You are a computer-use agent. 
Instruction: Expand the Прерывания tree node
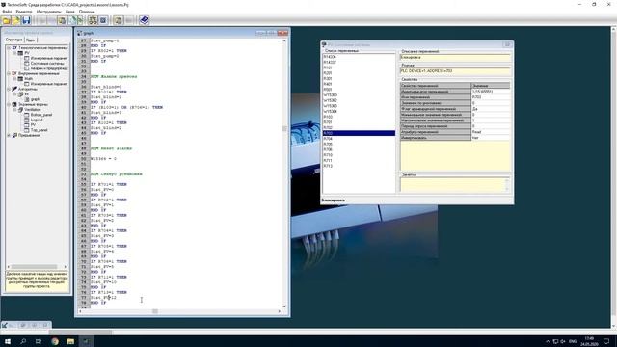tap(9, 135)
